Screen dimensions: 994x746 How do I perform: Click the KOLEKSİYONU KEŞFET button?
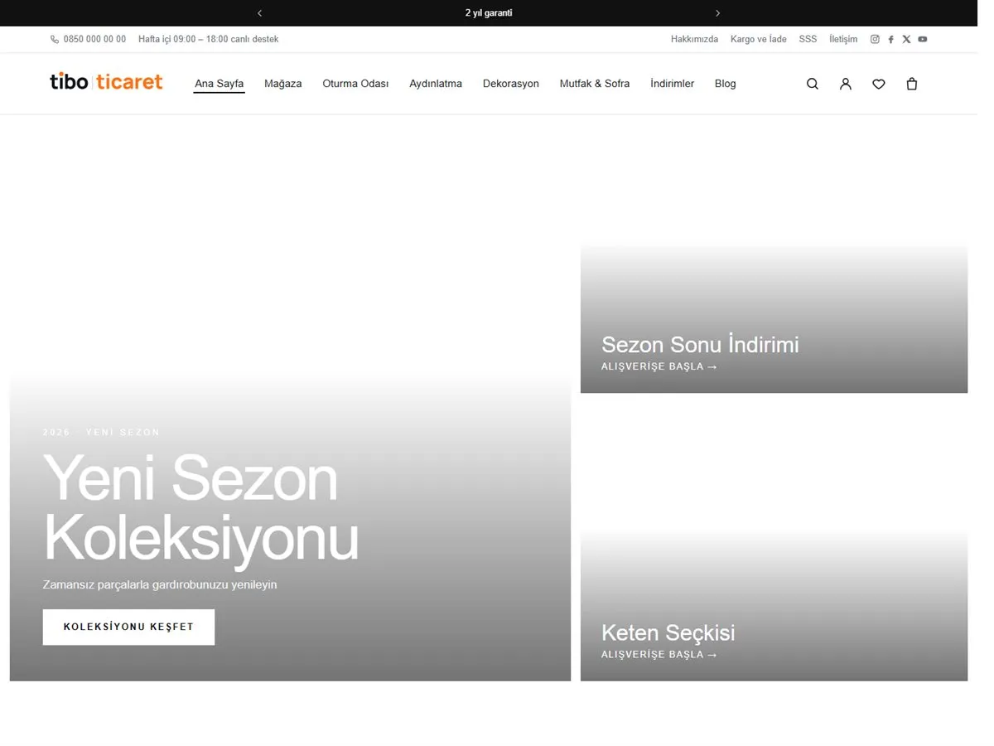pos(128,627)
